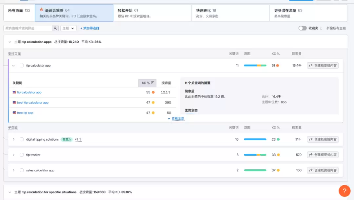The height and width of the screenshot is (200, 354).
Task: Open the 主题 dropdown filter
Action: pos(69,28)
